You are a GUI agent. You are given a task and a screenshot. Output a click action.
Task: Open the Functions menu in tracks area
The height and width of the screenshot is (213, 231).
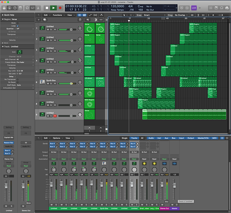tap(57, 15)
